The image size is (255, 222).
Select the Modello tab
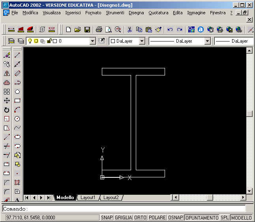click(65, 198)
